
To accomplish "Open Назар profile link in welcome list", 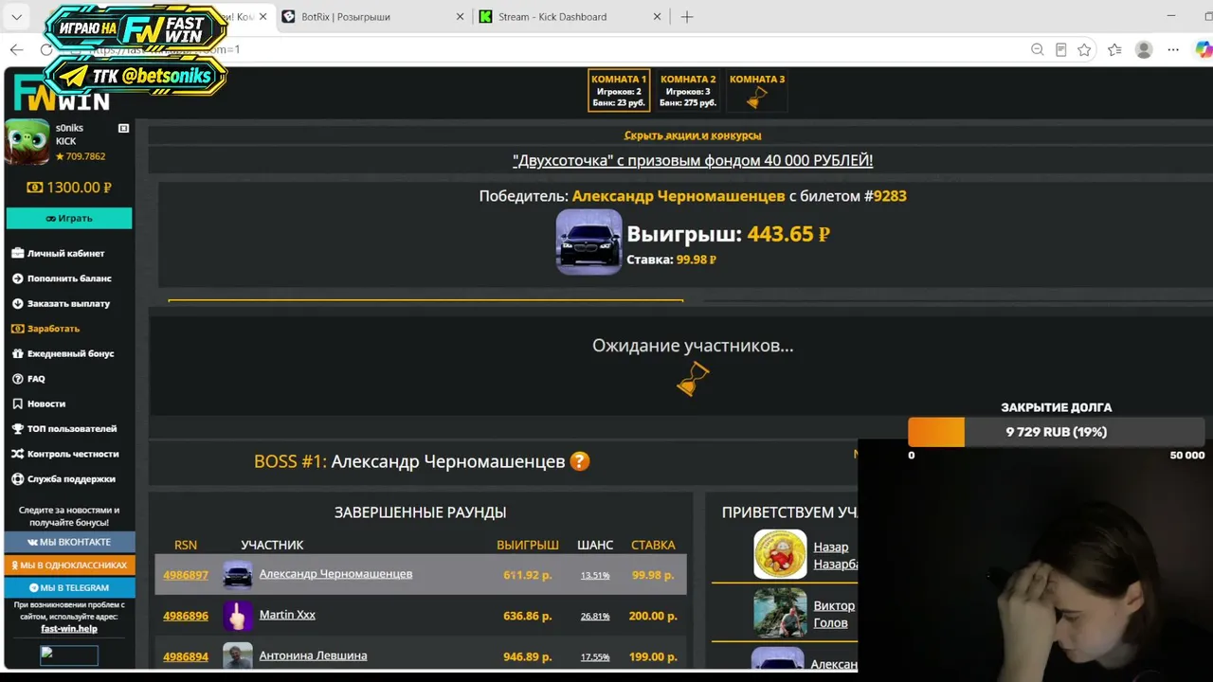I will 835,555.
